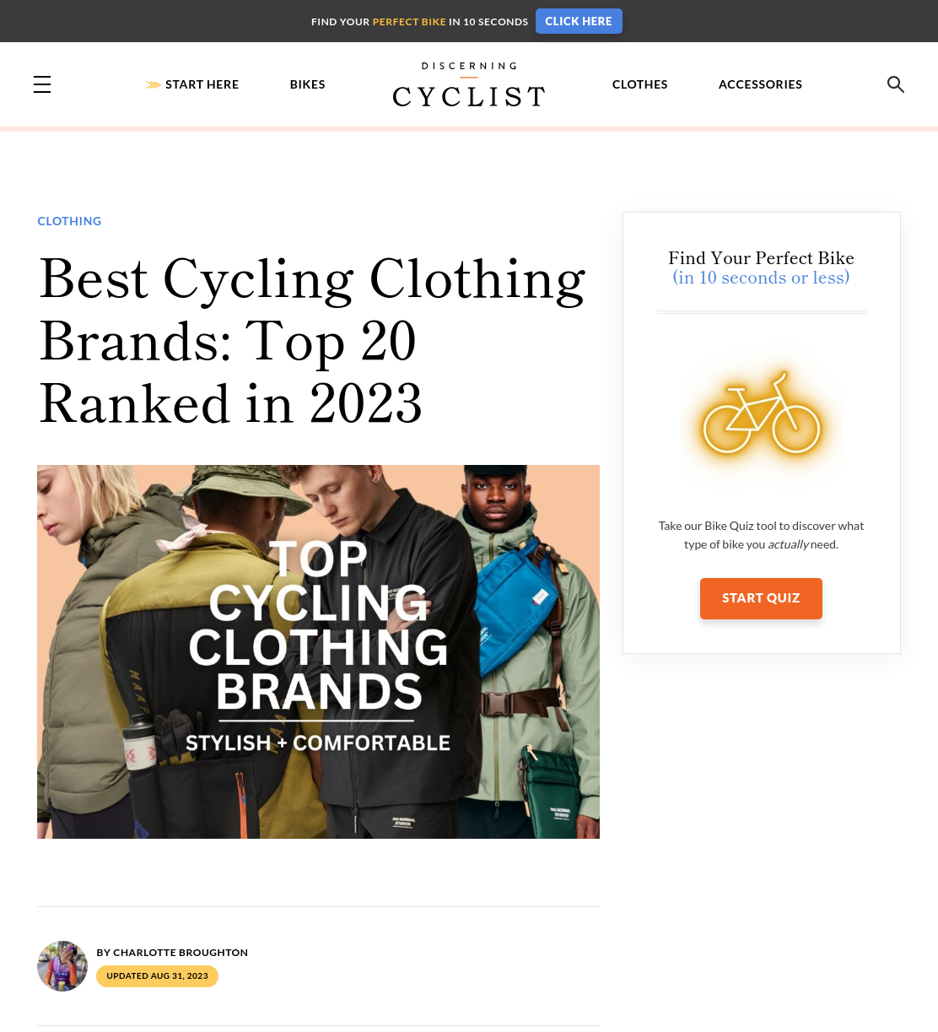Image resolution: width=938 pixels, height=1032 pixels.
Task: Open the CLOTHING category link
Action: 69,221
